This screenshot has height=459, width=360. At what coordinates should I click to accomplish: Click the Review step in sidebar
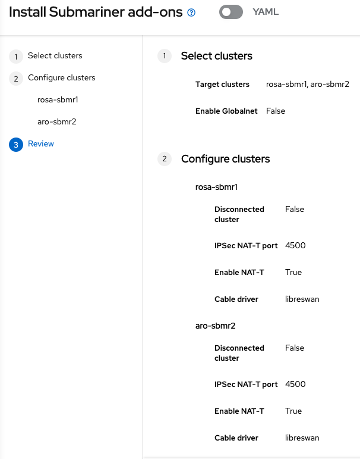point(41,144)
